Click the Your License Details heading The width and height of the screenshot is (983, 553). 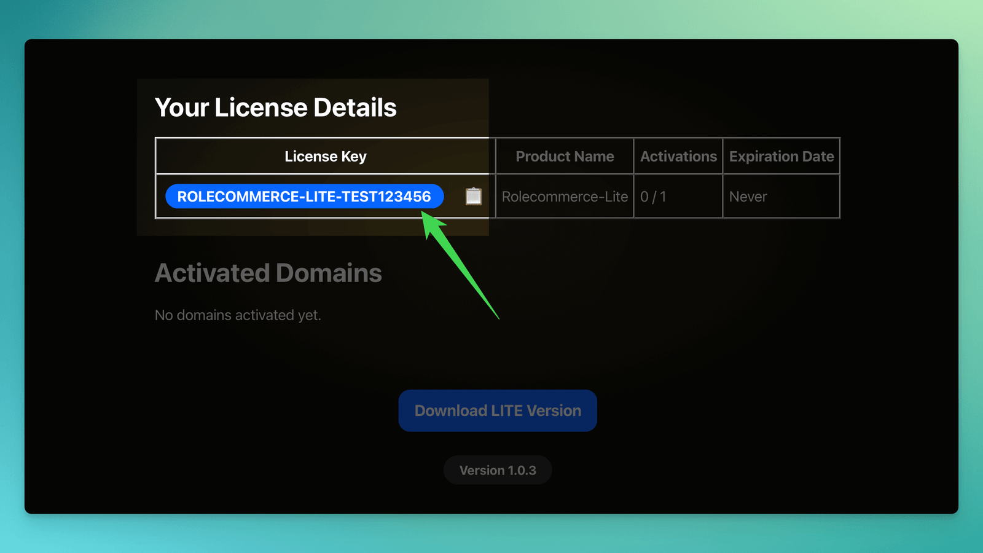275,108
